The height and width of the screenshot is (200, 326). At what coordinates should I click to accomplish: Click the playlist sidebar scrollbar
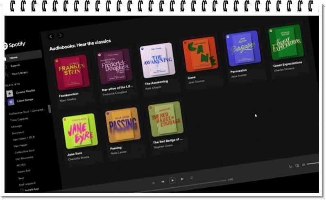pos(50,109)
